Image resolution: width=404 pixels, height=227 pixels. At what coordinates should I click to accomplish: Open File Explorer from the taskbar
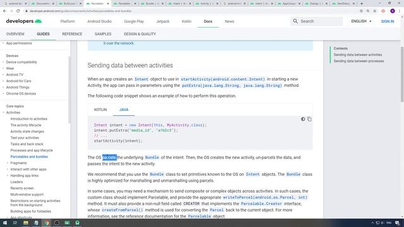pyautogui.click(x=26, y=223)
